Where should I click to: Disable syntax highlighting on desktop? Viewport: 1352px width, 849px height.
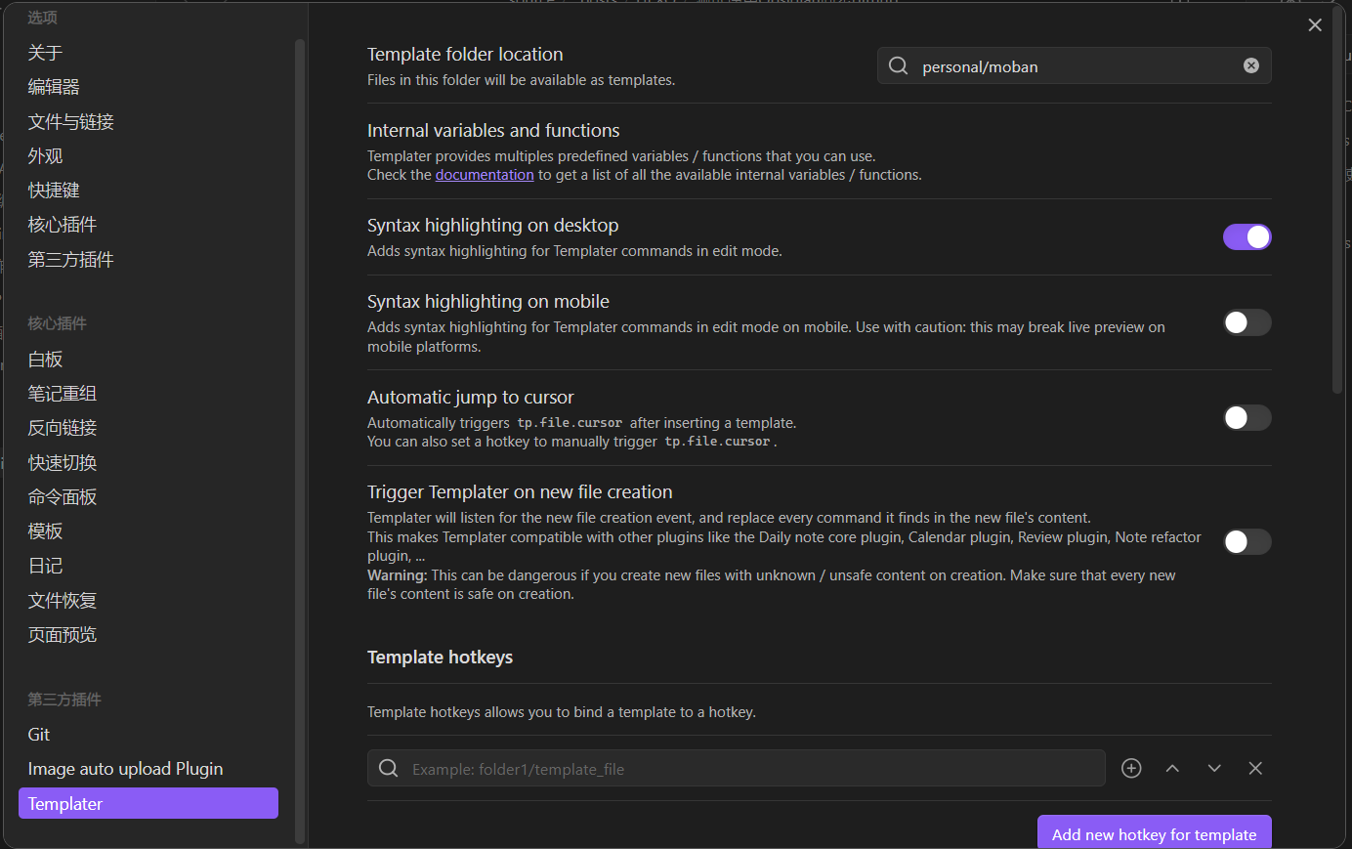(1247, 236)
